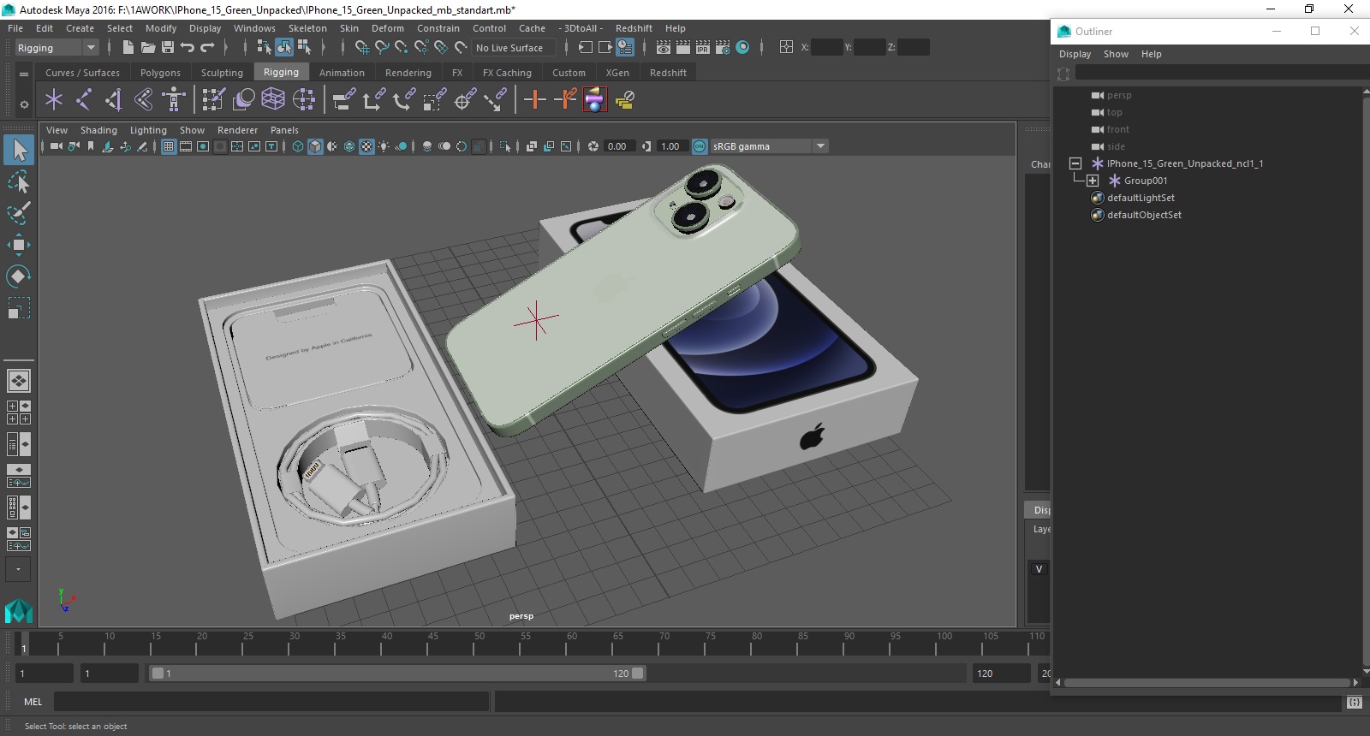1370x736 pixels.
Task: Activate the Move tool in toolbox
Action: 19,245
